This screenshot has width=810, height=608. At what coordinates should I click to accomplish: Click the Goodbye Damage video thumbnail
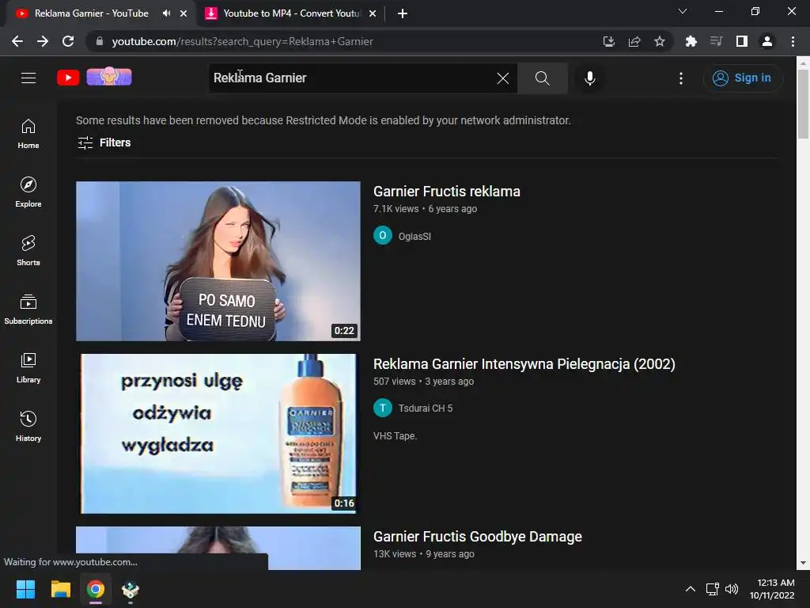pos(218,548)
